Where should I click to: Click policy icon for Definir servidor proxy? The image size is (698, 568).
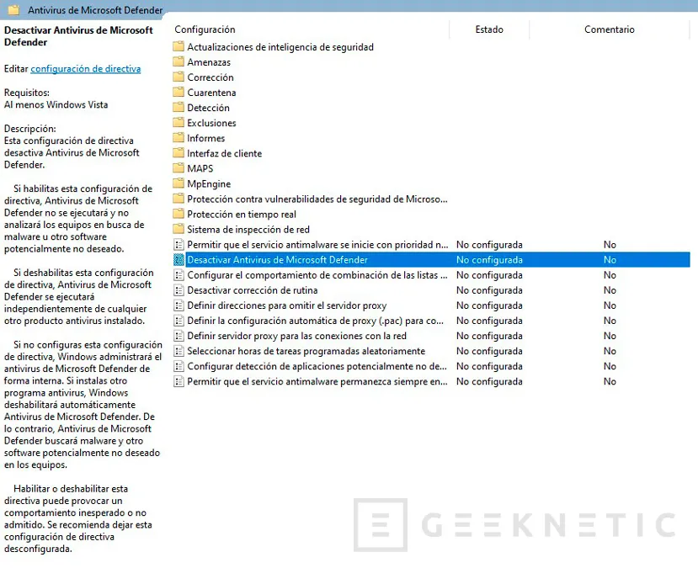click(x=178, y=336)
